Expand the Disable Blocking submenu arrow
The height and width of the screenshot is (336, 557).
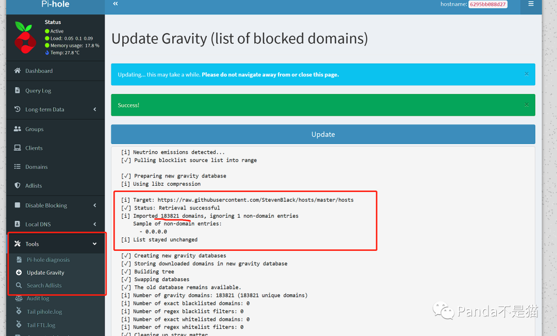point(95,205)
